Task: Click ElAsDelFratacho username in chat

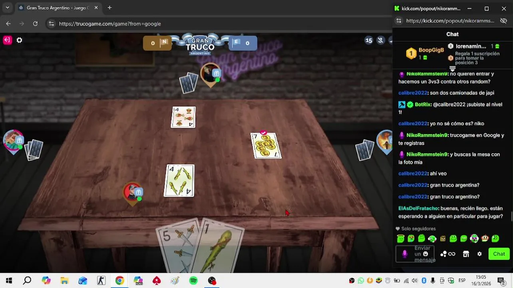Action: [x=418, y=208]
